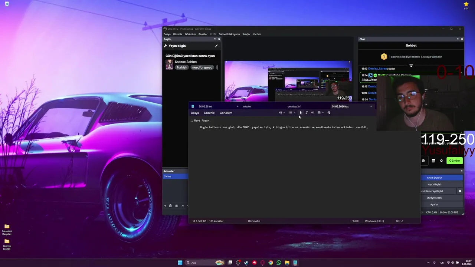
Task: Switch to the oku.txt tab
Action: point(247,106)
